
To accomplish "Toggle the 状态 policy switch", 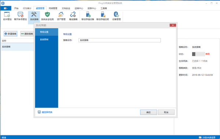I will (198, 54).
